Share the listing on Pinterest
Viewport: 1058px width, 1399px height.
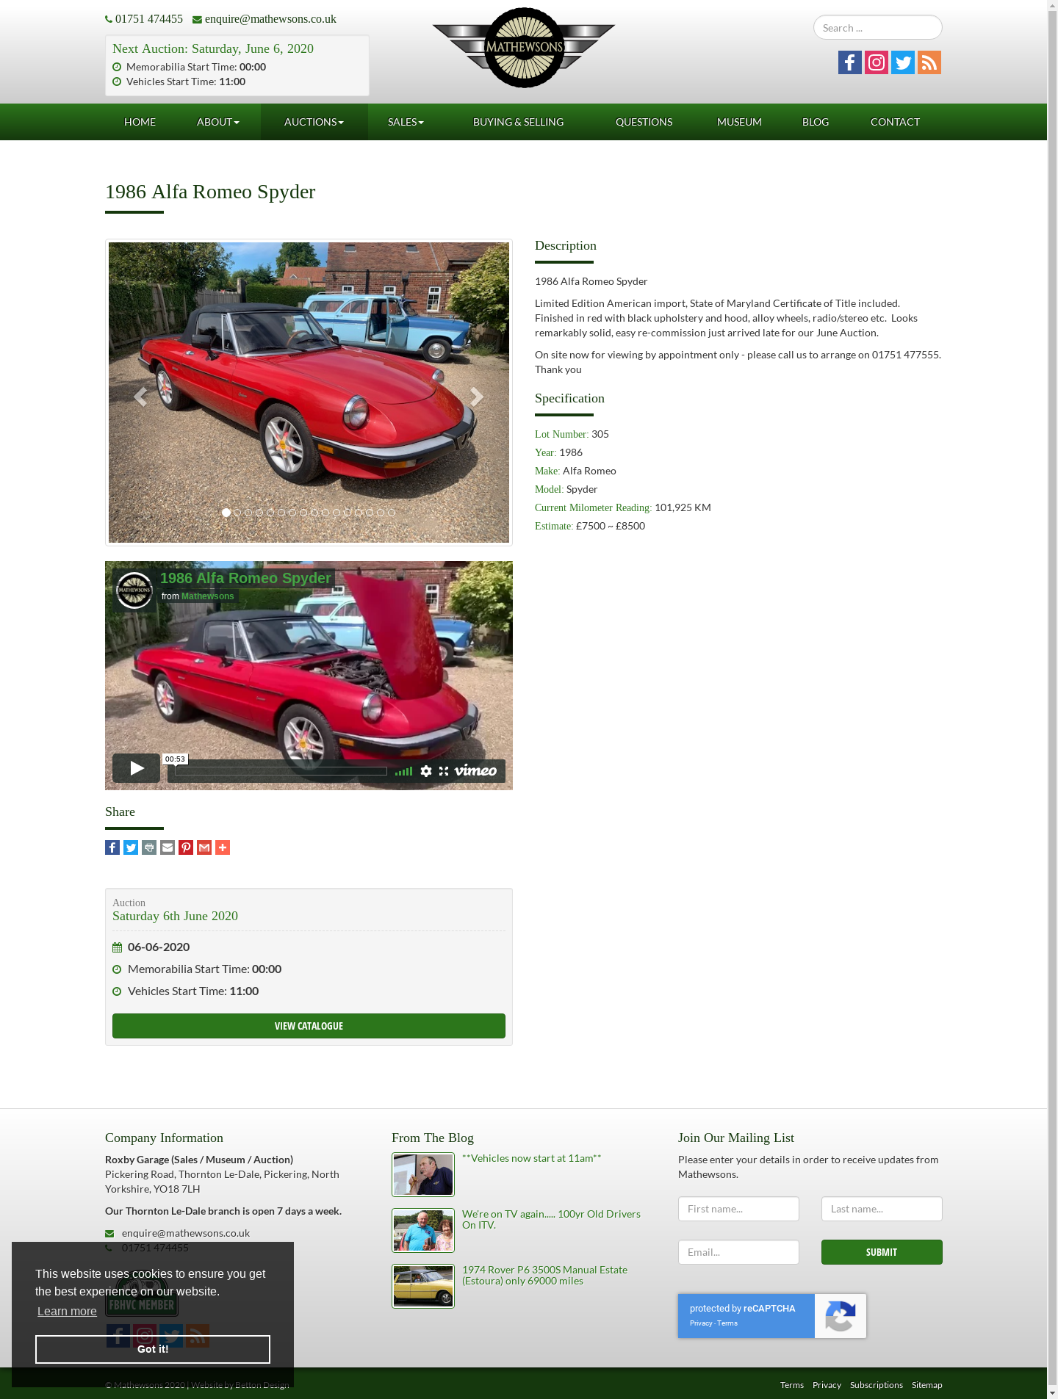pos(186,847)
